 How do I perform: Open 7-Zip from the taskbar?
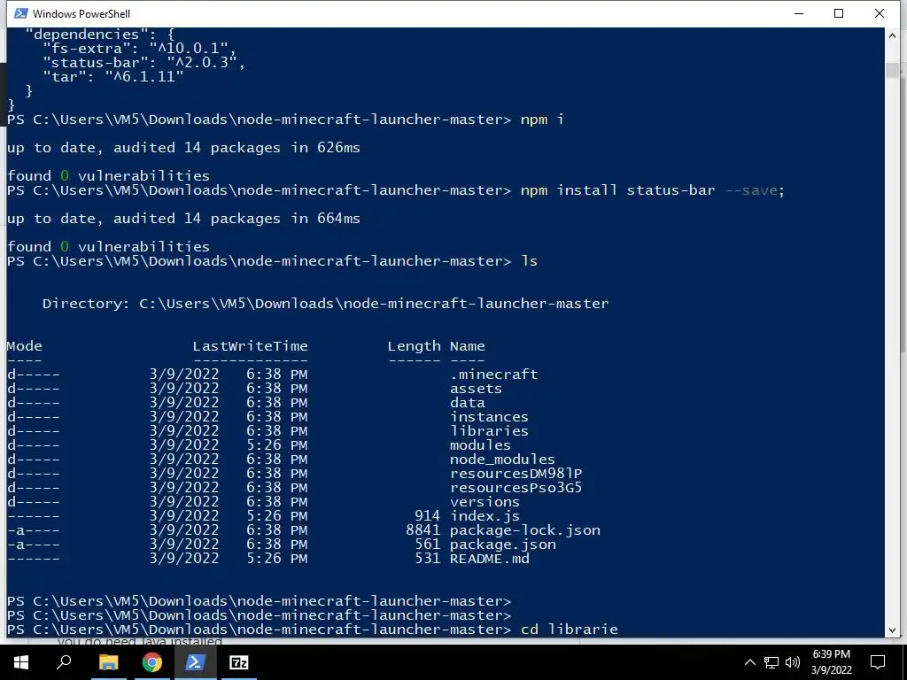coord(239,662)
